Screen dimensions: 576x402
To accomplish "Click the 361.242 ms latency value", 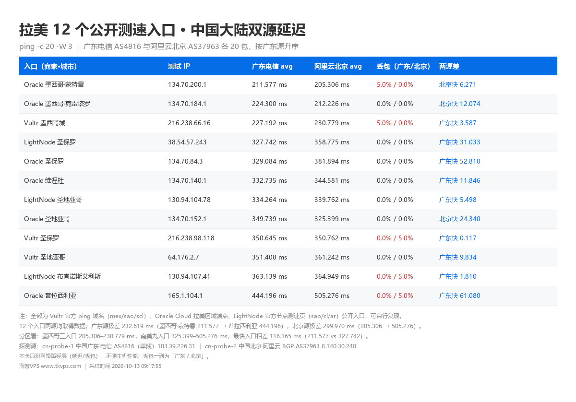I will (x=332, y=257).
